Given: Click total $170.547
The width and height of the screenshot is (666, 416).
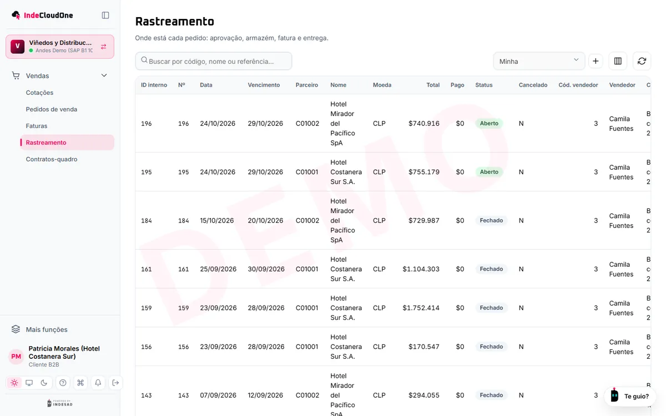Looking at the screenshot, I should coord(424,347).
